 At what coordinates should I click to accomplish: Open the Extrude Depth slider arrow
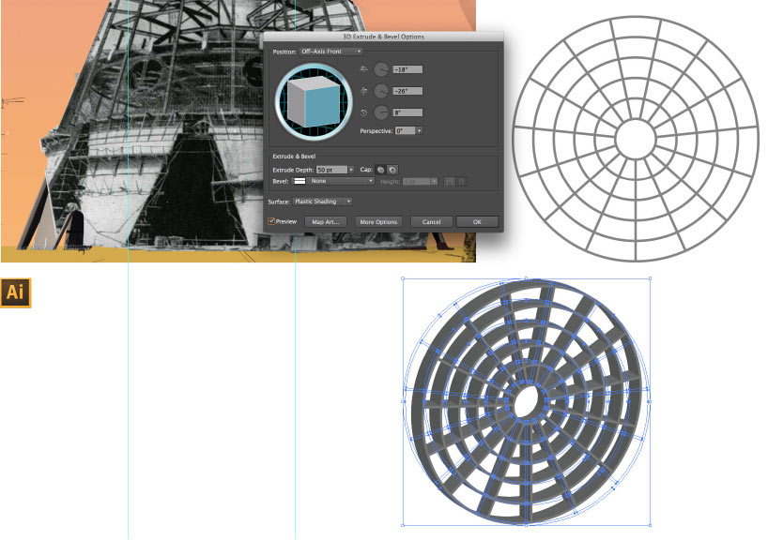click(351, 170)
